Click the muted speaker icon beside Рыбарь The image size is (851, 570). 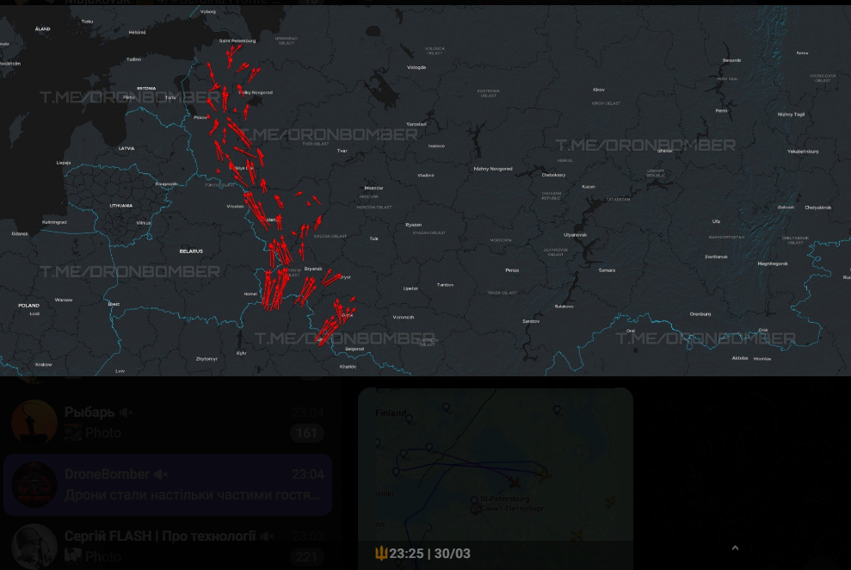coord(126,412)
